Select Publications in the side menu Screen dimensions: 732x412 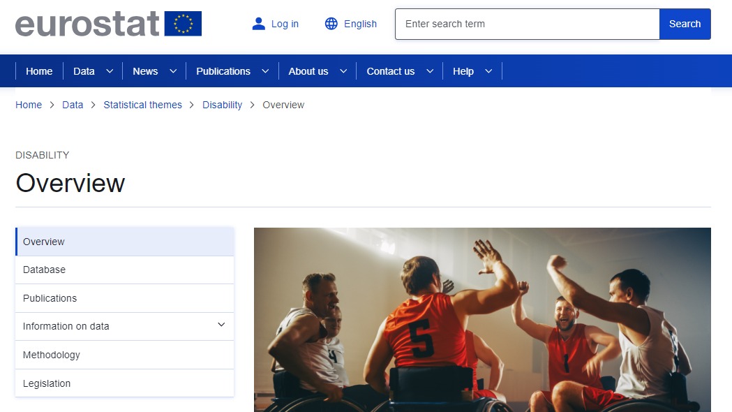click(x=125, y=298)
